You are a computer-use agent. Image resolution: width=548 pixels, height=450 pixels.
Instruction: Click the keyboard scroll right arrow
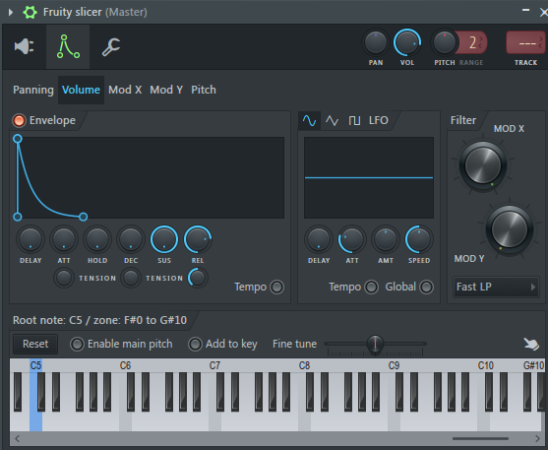pyautogui.click(x=537, y=438)
